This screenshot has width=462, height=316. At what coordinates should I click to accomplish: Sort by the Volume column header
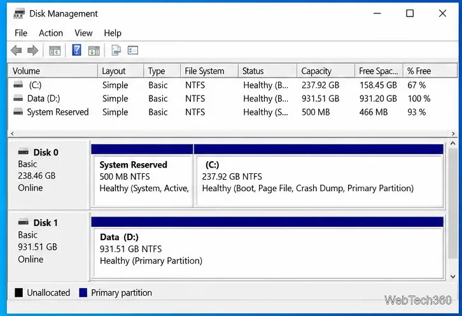point(53,71)
